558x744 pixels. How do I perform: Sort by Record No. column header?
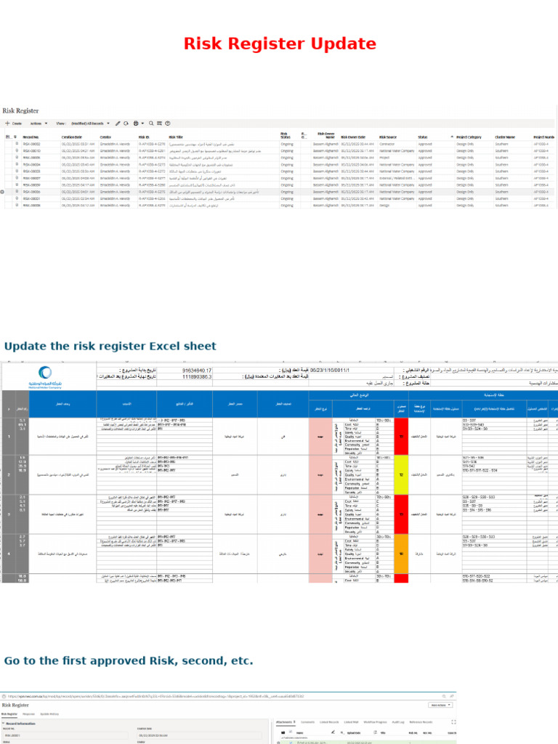(x=31, y=137)
